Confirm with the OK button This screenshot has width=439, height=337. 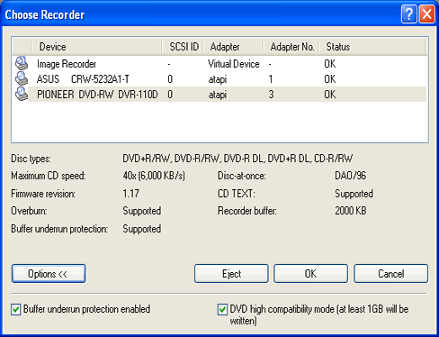pos(310,274)
